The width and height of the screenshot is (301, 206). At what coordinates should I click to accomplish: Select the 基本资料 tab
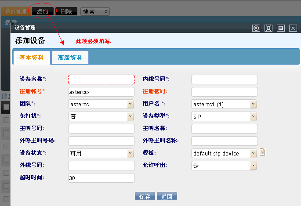[x=32, y=58]
